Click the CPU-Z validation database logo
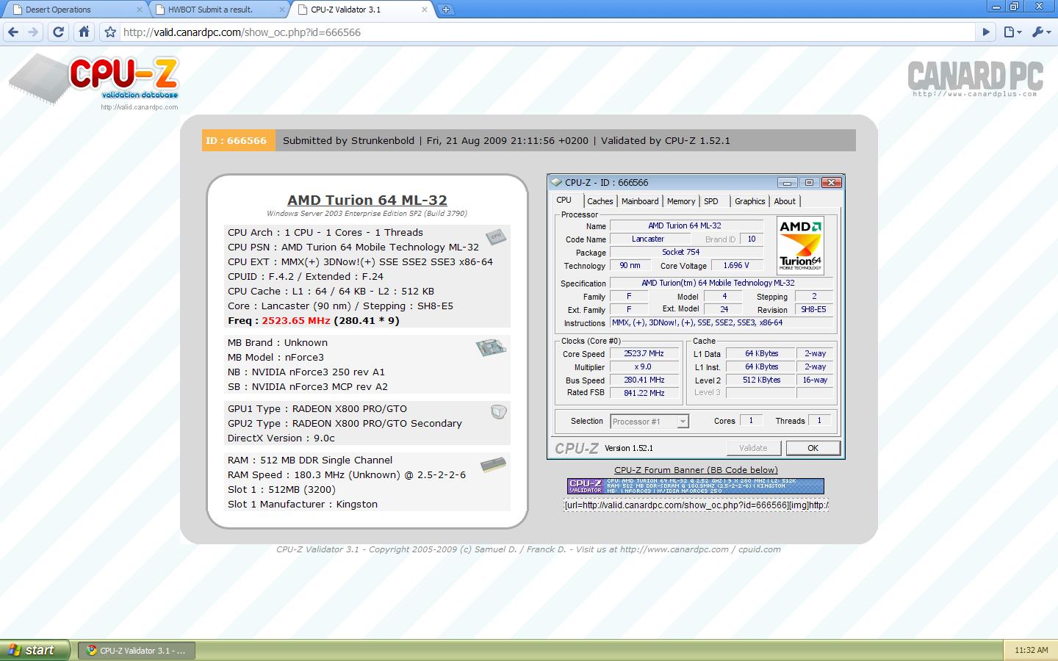1058x661 pixels. pos(96,79)
